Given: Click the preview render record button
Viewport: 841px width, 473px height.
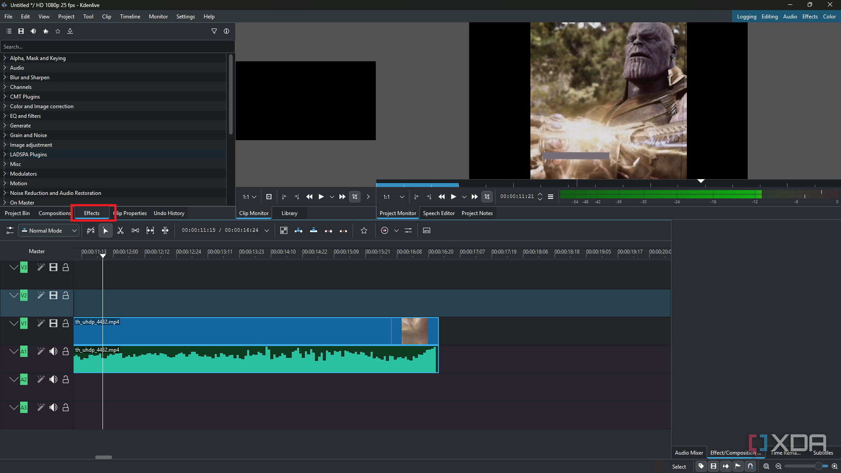Looking at the screenshot, I should [385, 231].
